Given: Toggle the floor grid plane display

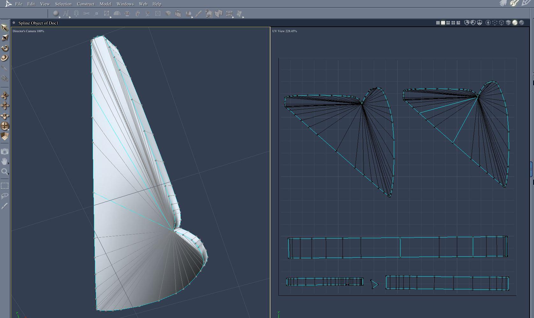Looking at the screenshot, I should (480, 23).
